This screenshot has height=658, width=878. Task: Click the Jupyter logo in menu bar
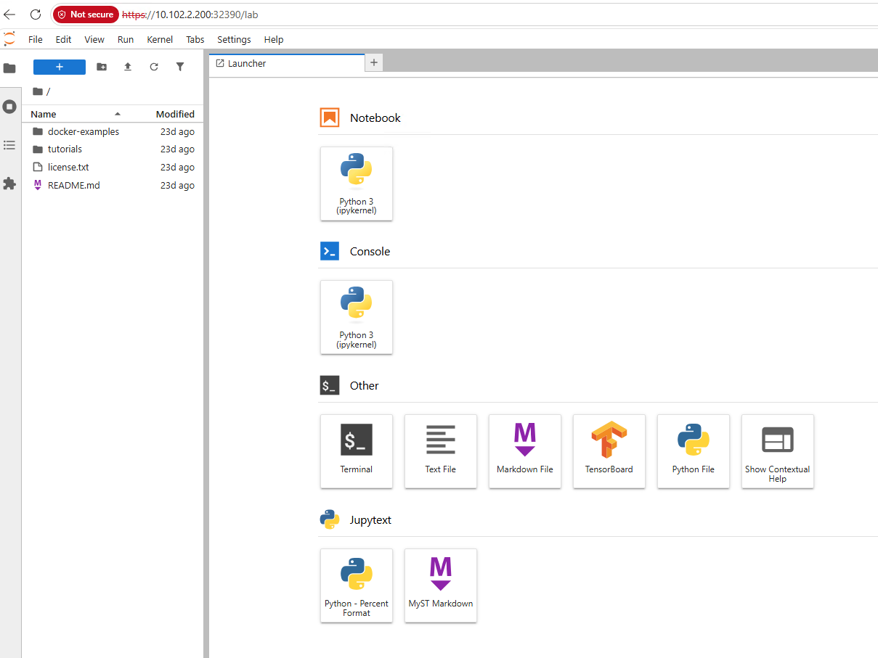click(9, 39)
